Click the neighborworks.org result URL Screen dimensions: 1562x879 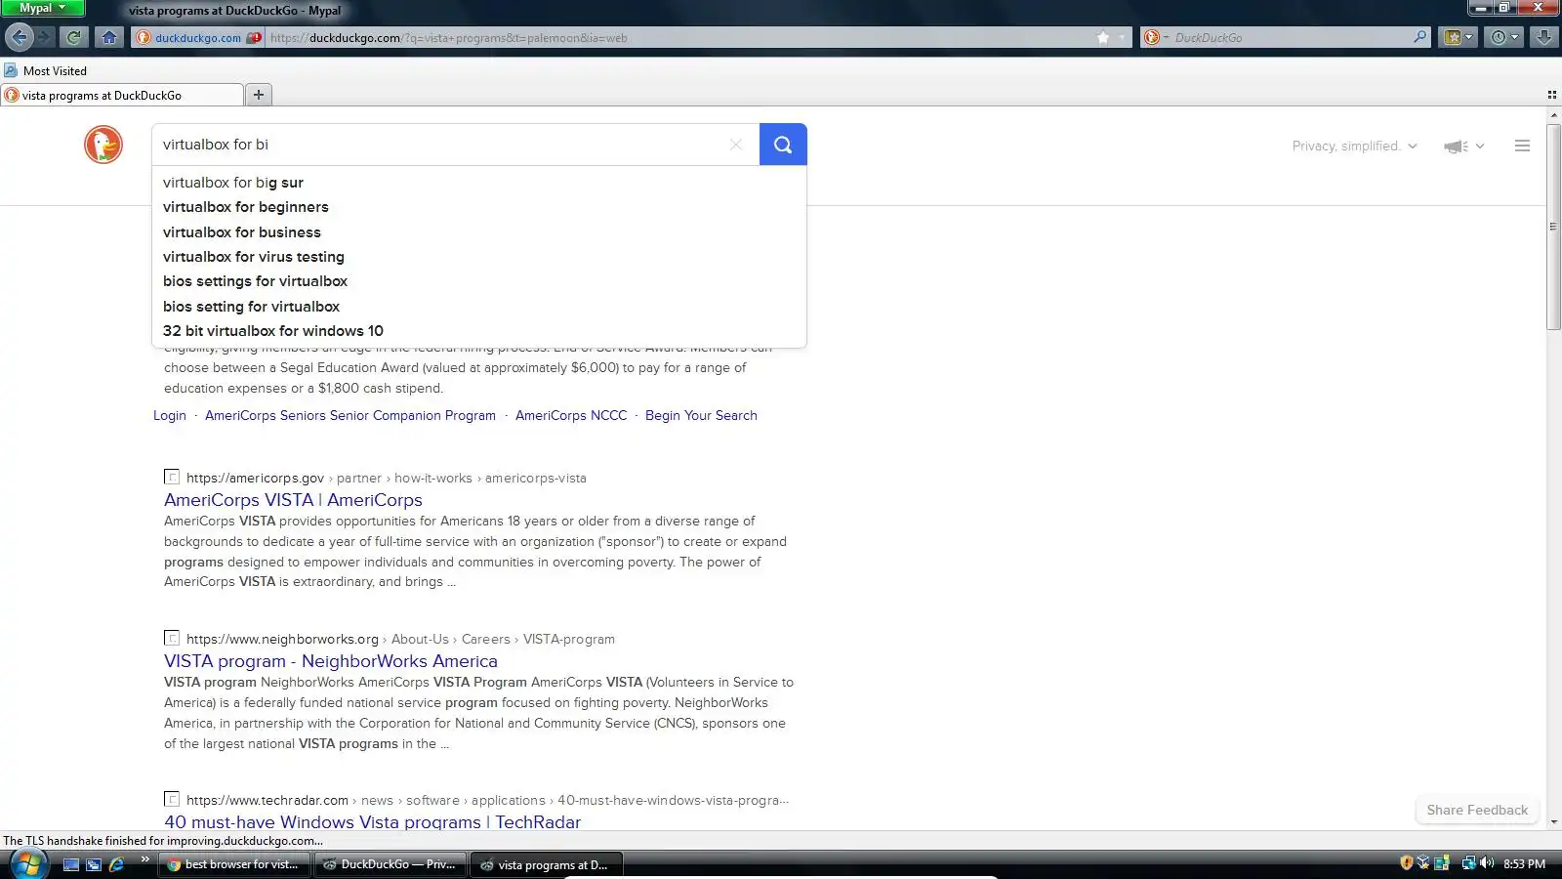click(400, 639)
